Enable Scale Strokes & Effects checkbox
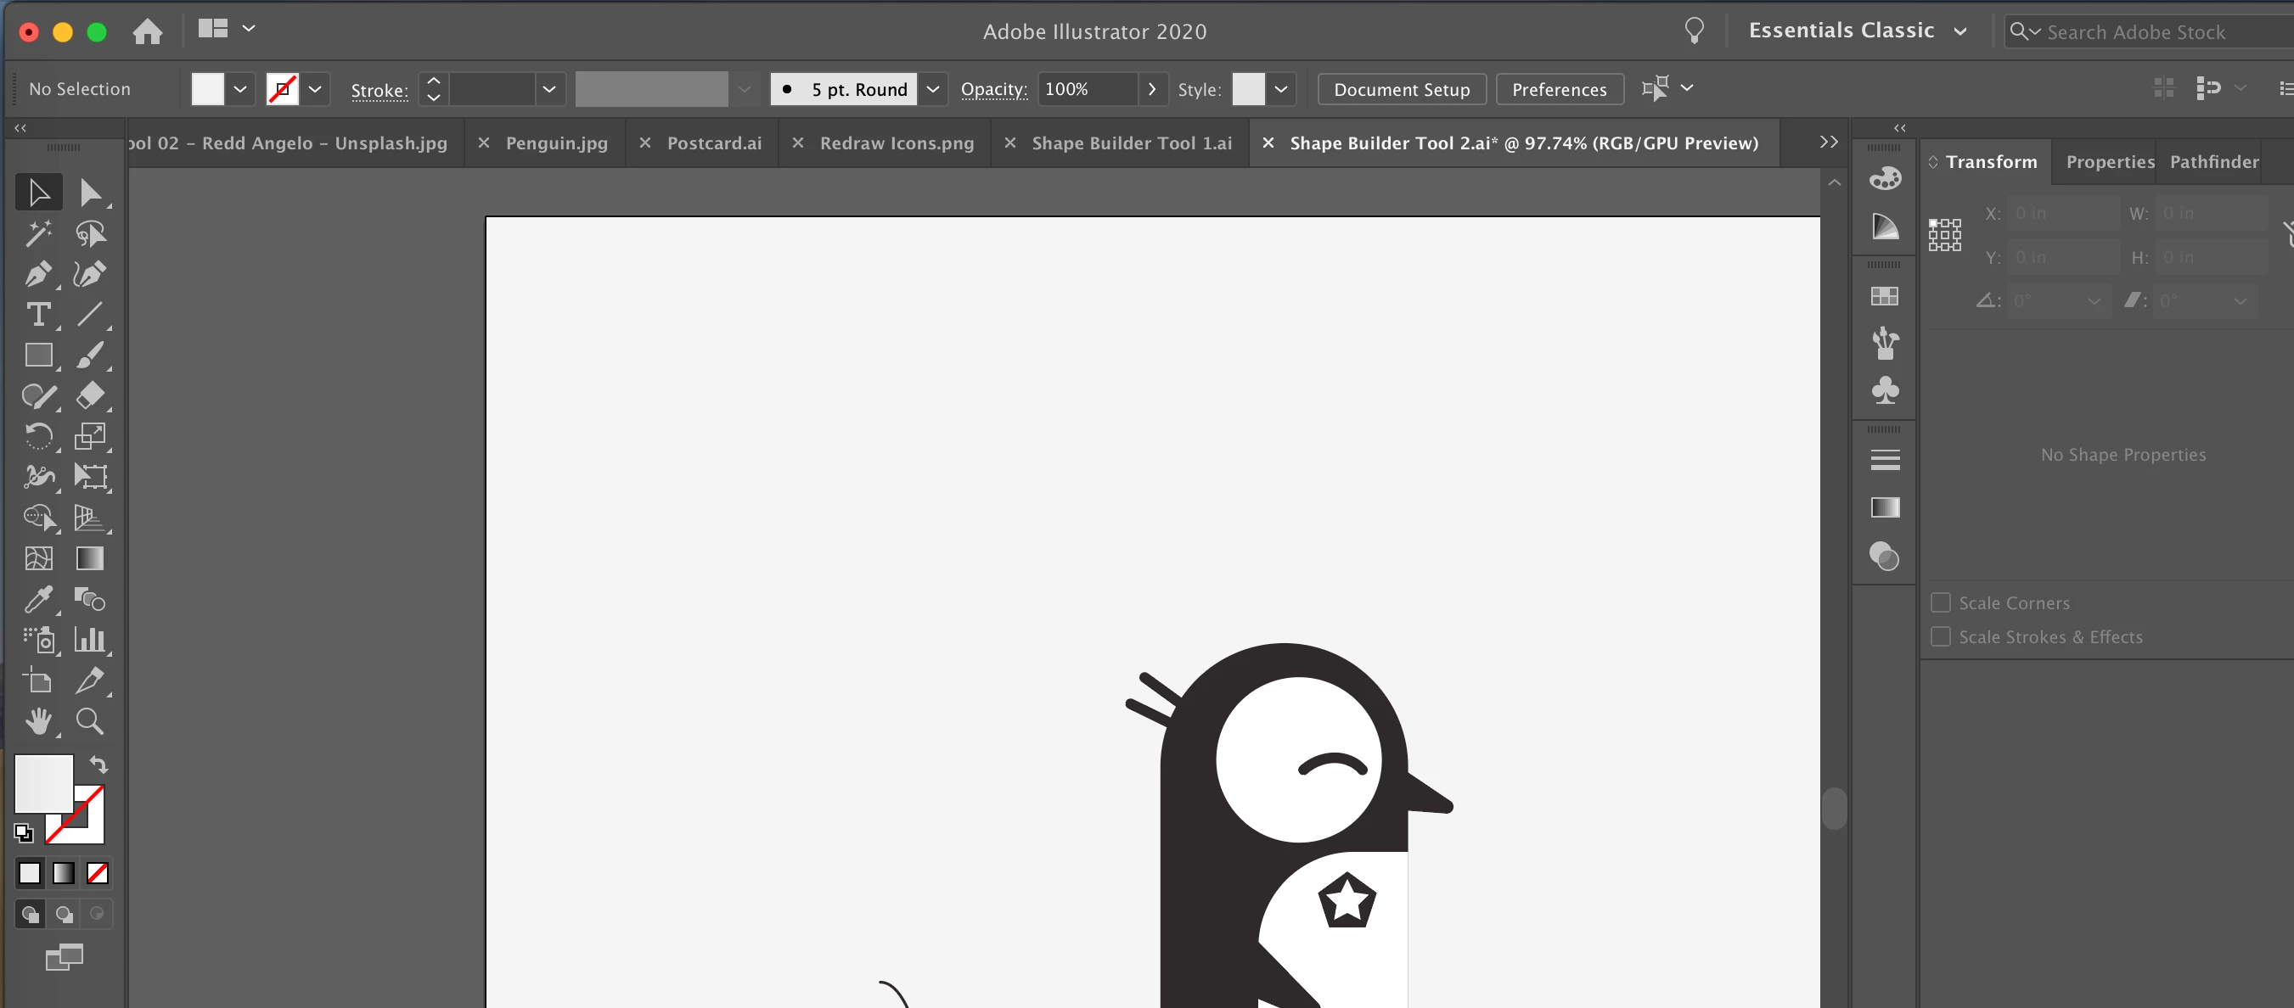 tap(1941, 636)
